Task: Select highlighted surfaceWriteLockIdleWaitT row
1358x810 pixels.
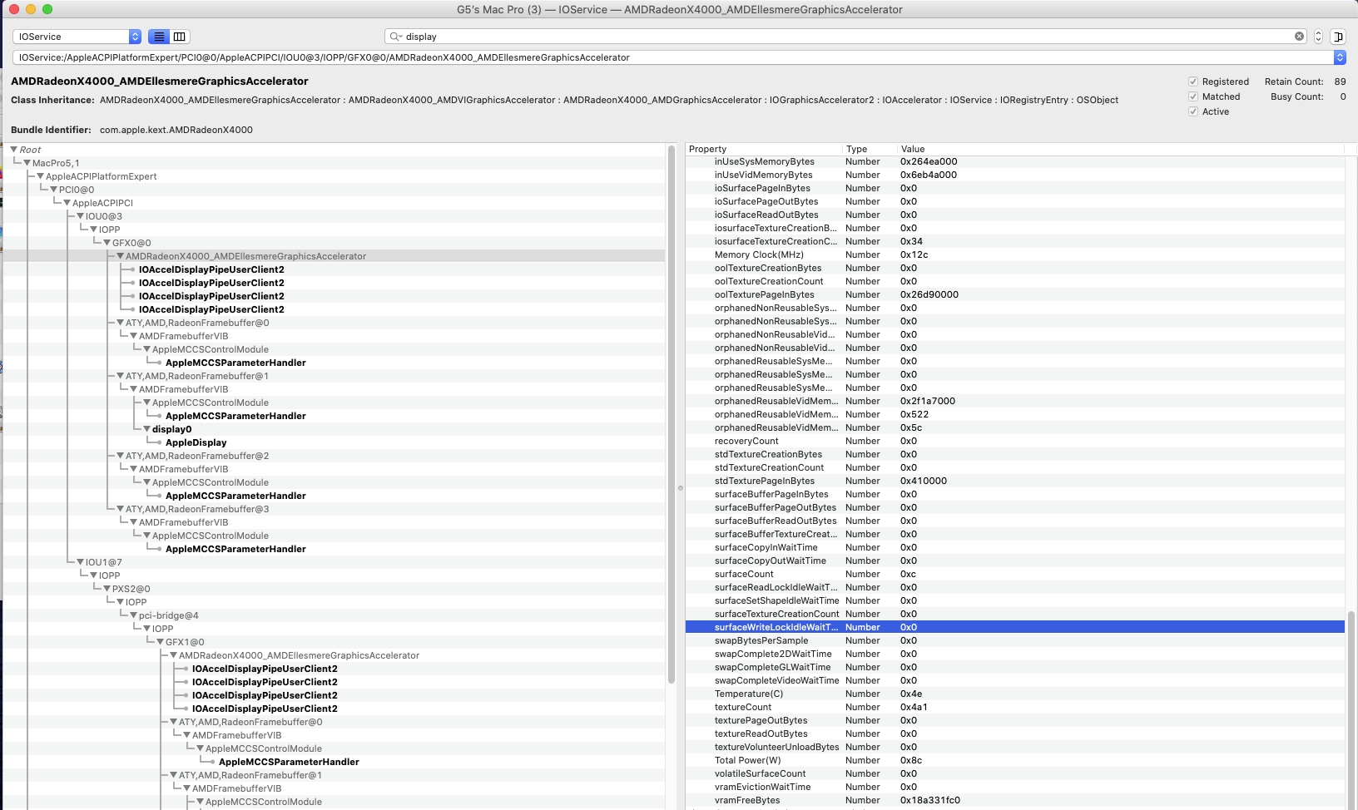Action: (1014, 627)
